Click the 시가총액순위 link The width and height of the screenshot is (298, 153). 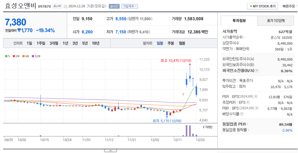pyautogui.click(x=232, y=37)
